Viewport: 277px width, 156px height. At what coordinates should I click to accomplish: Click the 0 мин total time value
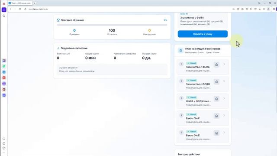(x=90, y=58)
